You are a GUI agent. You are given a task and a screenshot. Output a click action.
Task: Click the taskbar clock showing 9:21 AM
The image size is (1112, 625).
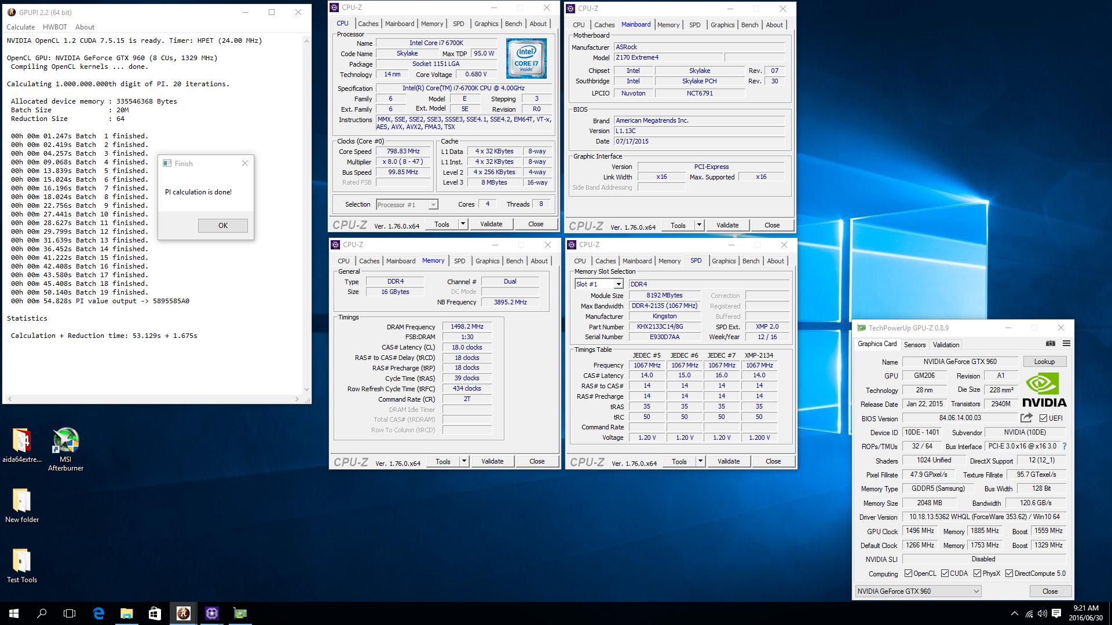[x=1085, y=613]
